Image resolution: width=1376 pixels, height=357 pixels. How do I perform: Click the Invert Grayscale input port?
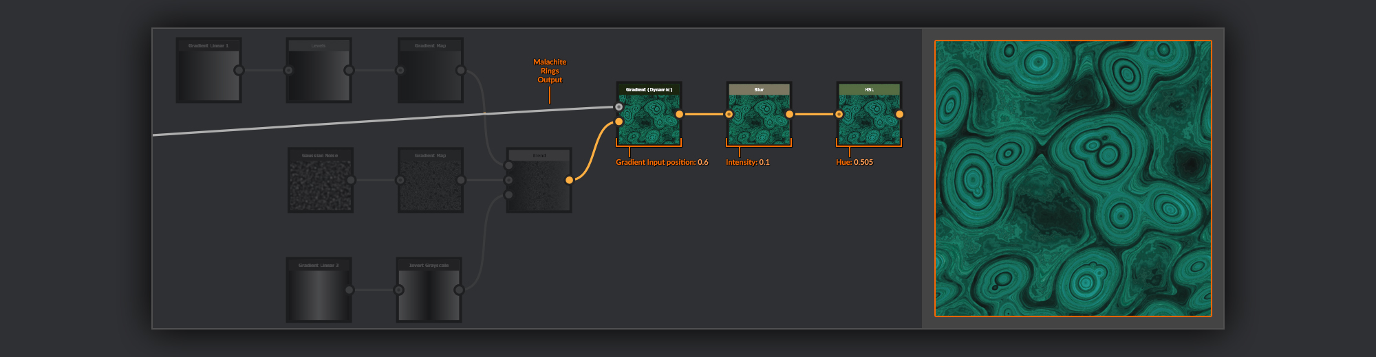(399, 290)
